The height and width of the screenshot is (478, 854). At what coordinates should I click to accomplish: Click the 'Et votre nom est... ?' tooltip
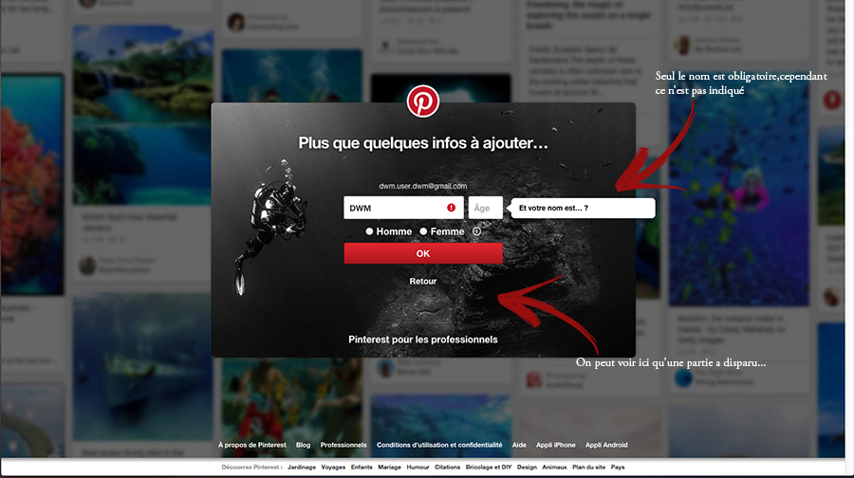tap(583, 208)
